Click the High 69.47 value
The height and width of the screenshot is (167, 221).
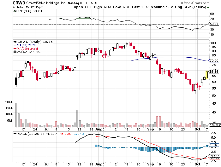103,7
